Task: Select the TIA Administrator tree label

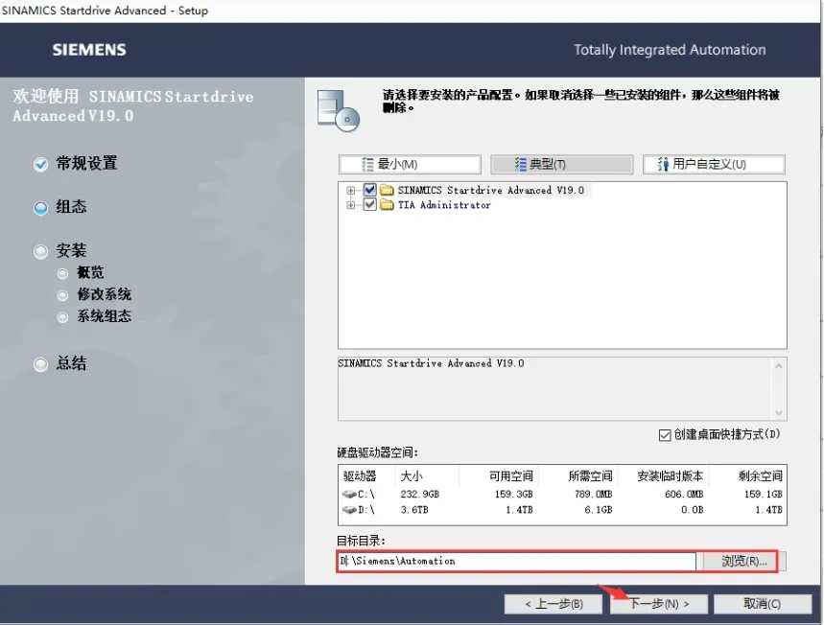Action: click(x=444, y=205)
